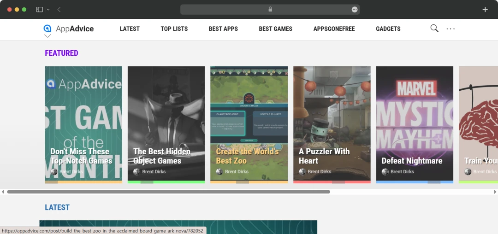Open the teal banner under LATEST
Screen dimensions: 498x234
tap(178, 227)
